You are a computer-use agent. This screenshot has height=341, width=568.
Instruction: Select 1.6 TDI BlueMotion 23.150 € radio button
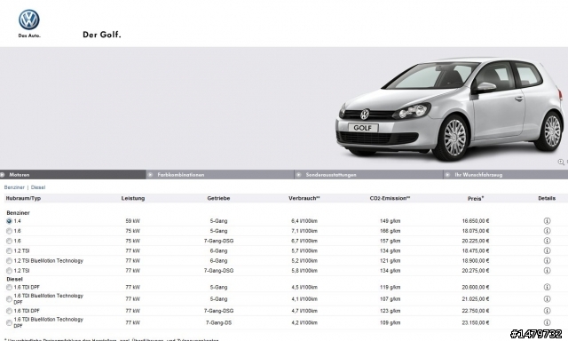(x=9, y=323)
